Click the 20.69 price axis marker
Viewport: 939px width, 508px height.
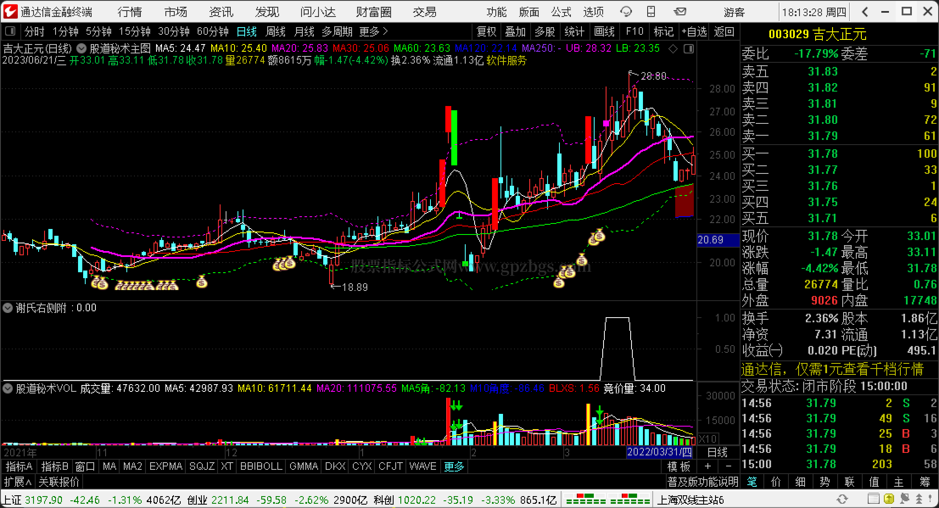[718, 240]
